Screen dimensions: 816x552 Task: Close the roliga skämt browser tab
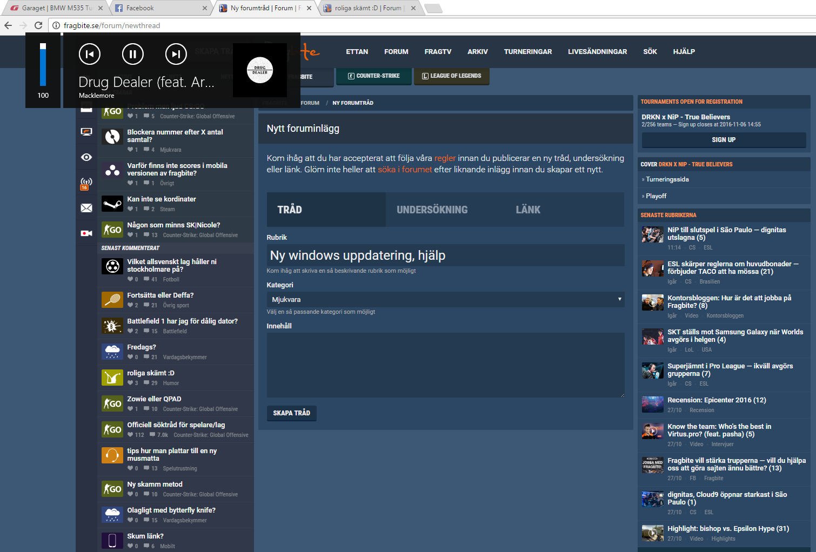coord(413,8)
